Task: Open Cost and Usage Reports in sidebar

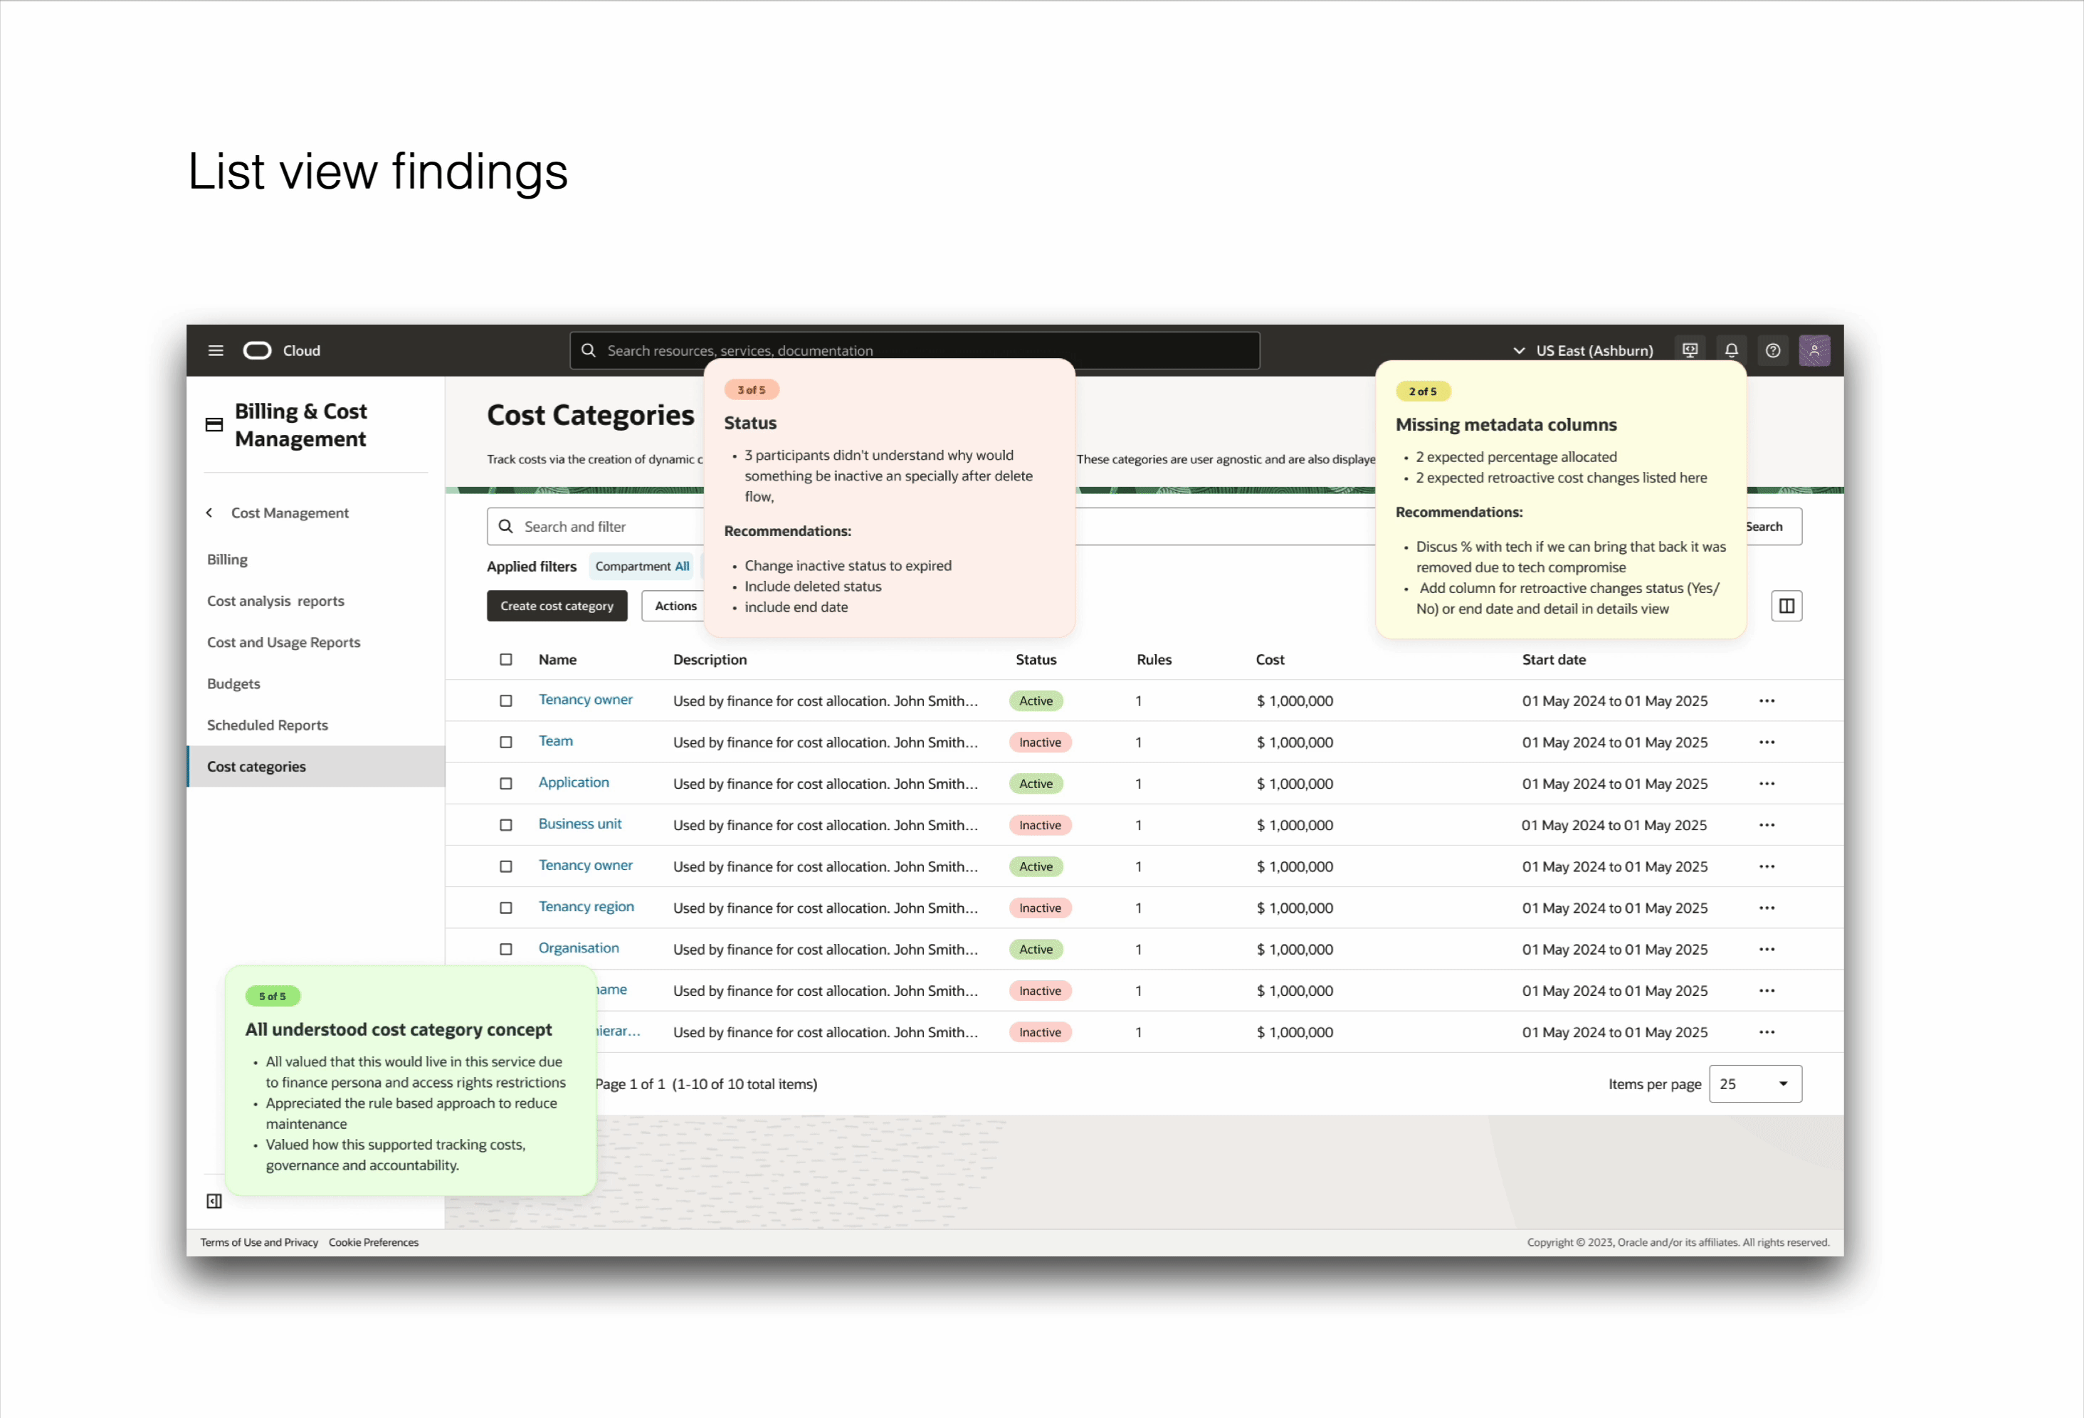Action: [283, 642]
